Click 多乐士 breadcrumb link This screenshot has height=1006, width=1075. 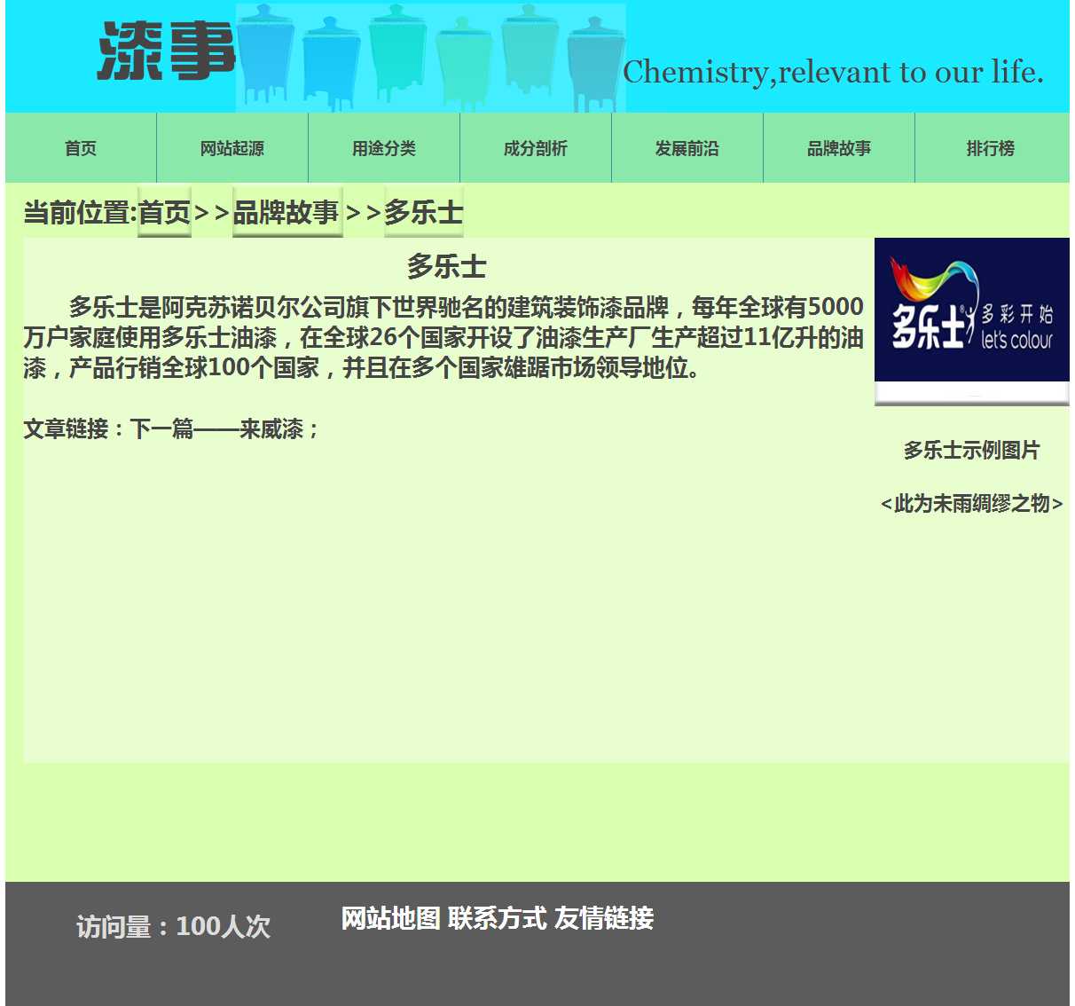423,213
